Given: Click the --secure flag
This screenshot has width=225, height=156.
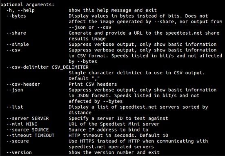Looking at the screenshot, I should pos(18,141).
